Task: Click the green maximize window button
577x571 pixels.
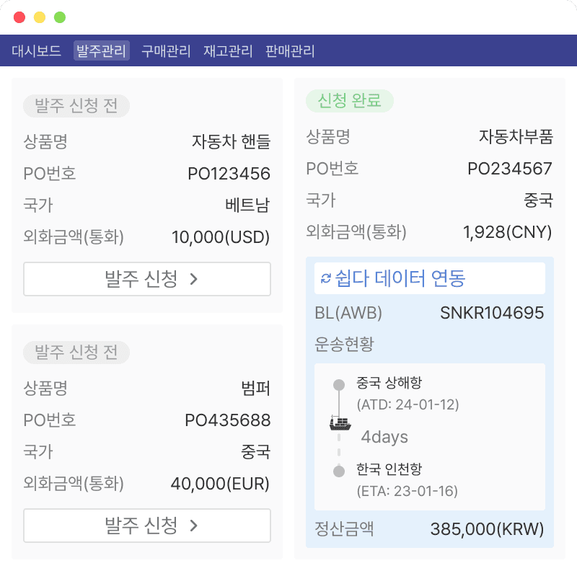Action: coord(60,17)
